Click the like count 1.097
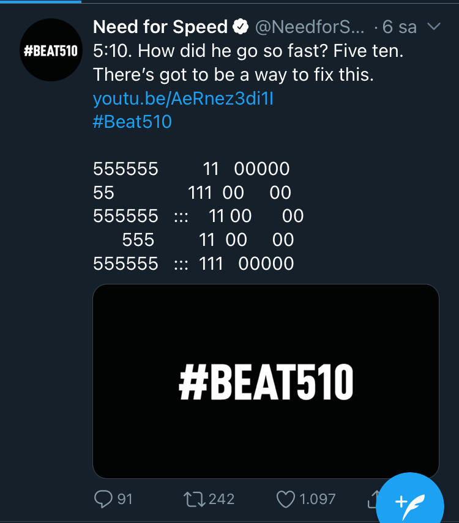 [x=317, y=500]
